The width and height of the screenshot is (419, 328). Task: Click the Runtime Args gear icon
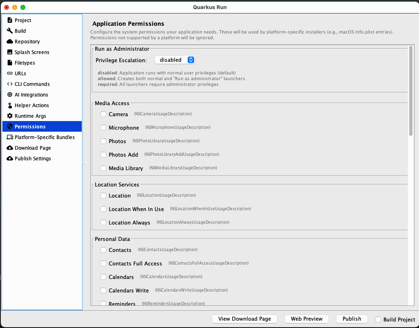pyautogui.click(x=10, y=116)
